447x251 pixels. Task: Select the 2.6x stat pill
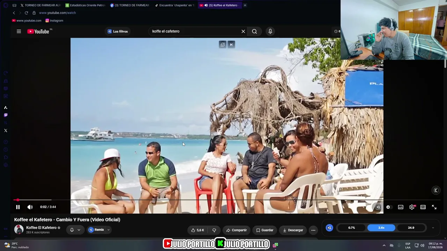click(x=381, y=228)
